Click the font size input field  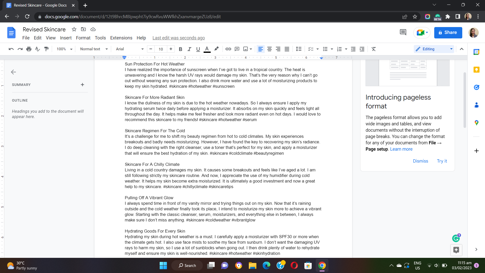161,49
